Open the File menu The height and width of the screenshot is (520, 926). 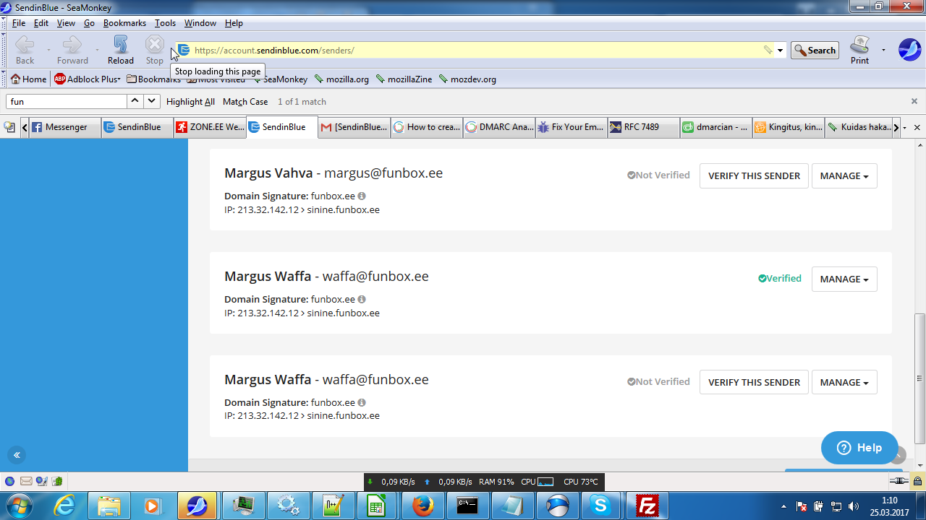[19, 23]
